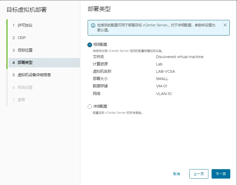The height and width of the screenshot is (185, 237).
Task: Select the 相同配置 radio button
Action: [x=90, y=45]
